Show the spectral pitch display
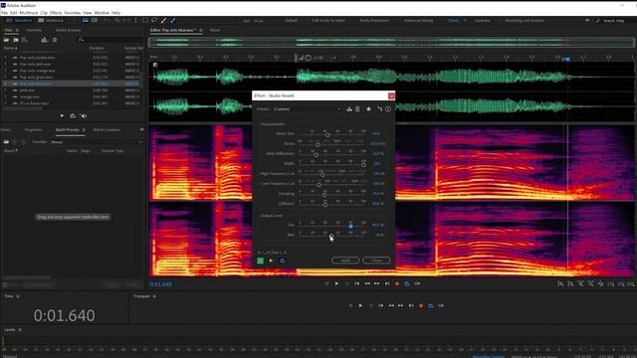 click(95, 20)
